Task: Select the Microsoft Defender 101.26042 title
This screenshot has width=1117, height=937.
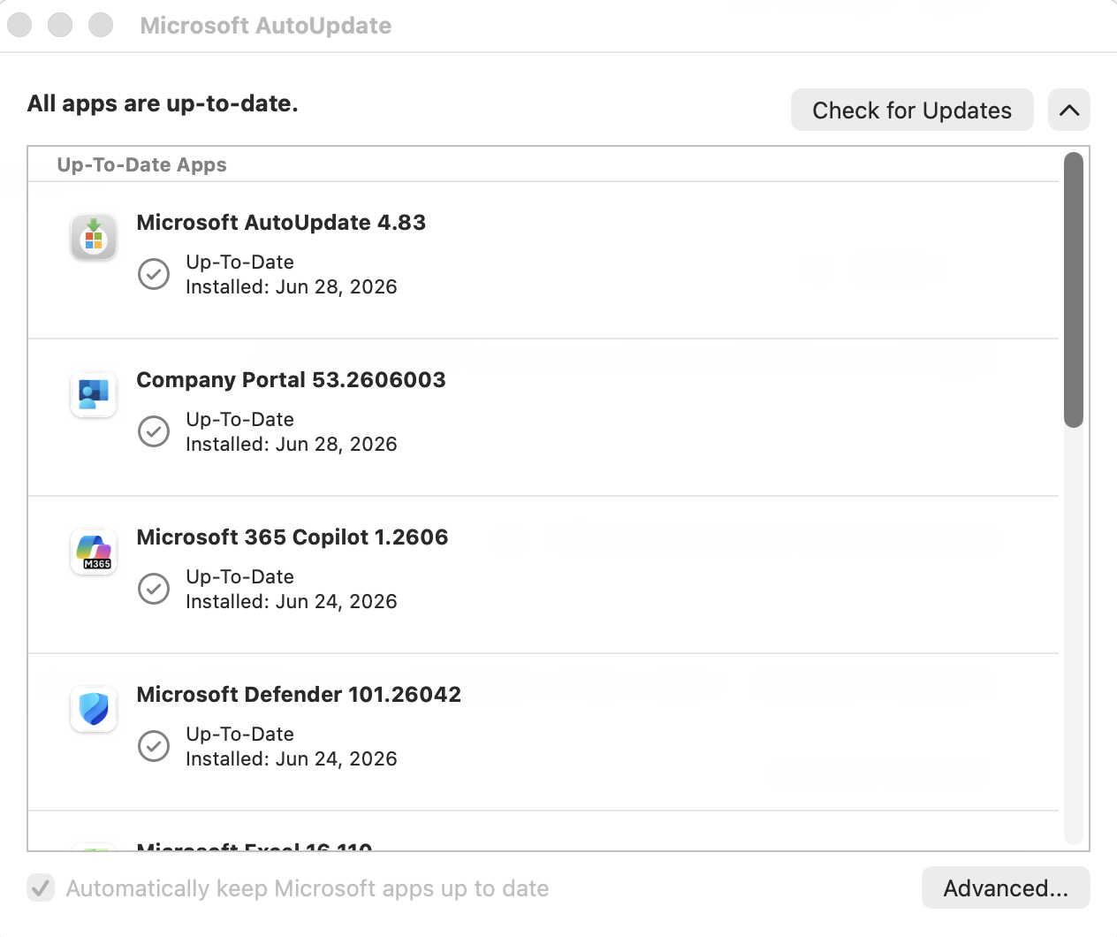Action: click(x=299, y=694)
